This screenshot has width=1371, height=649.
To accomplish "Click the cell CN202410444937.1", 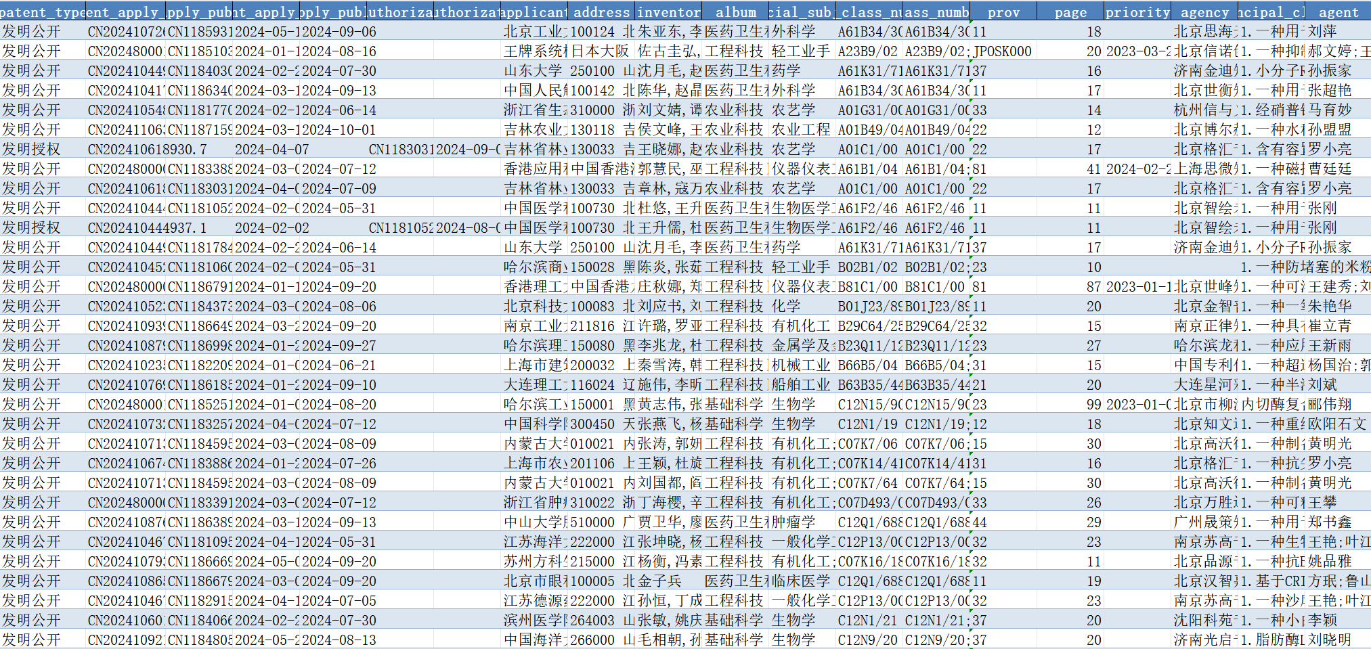I will click(x=148, y=228).
